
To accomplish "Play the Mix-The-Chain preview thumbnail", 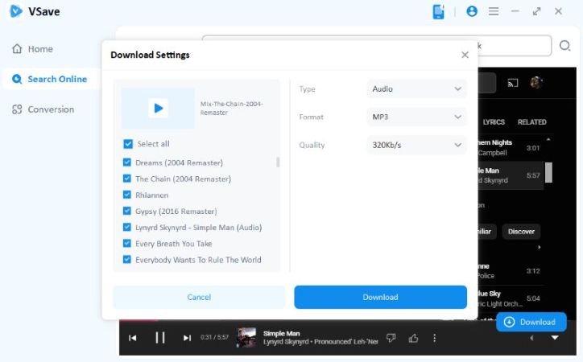I will click(x=158, y=108).
